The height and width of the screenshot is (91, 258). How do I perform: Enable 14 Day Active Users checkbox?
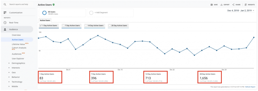pos(86,25)
